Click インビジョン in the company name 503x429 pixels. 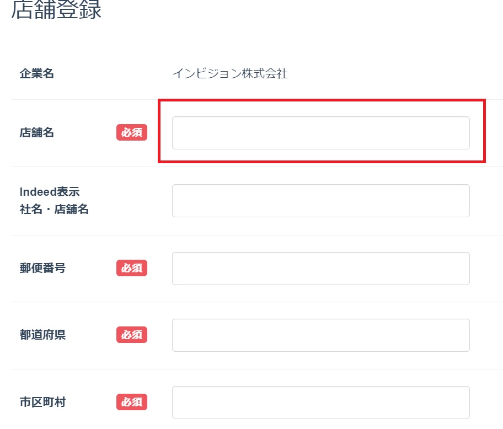click(207, 74)
